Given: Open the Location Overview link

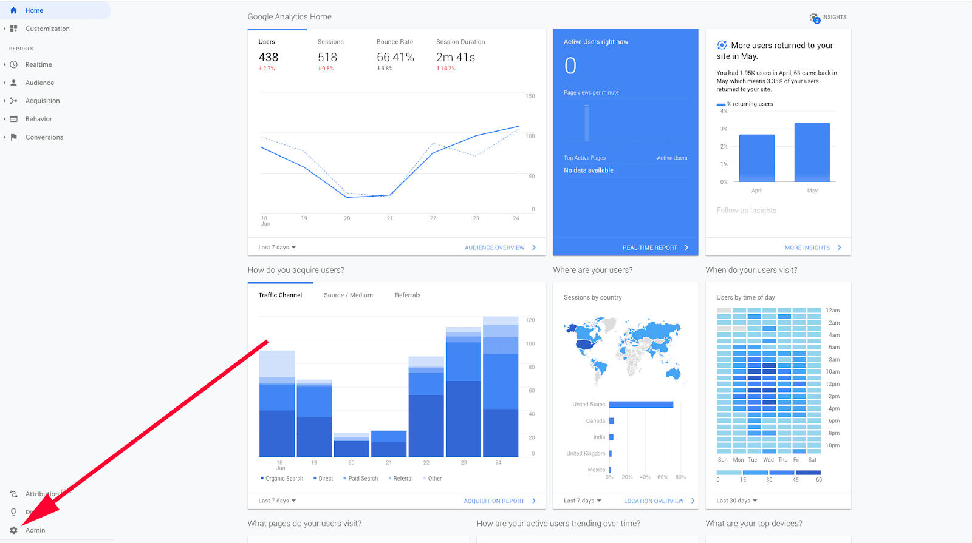Looking at the screenshot, I should coord(654,501).
